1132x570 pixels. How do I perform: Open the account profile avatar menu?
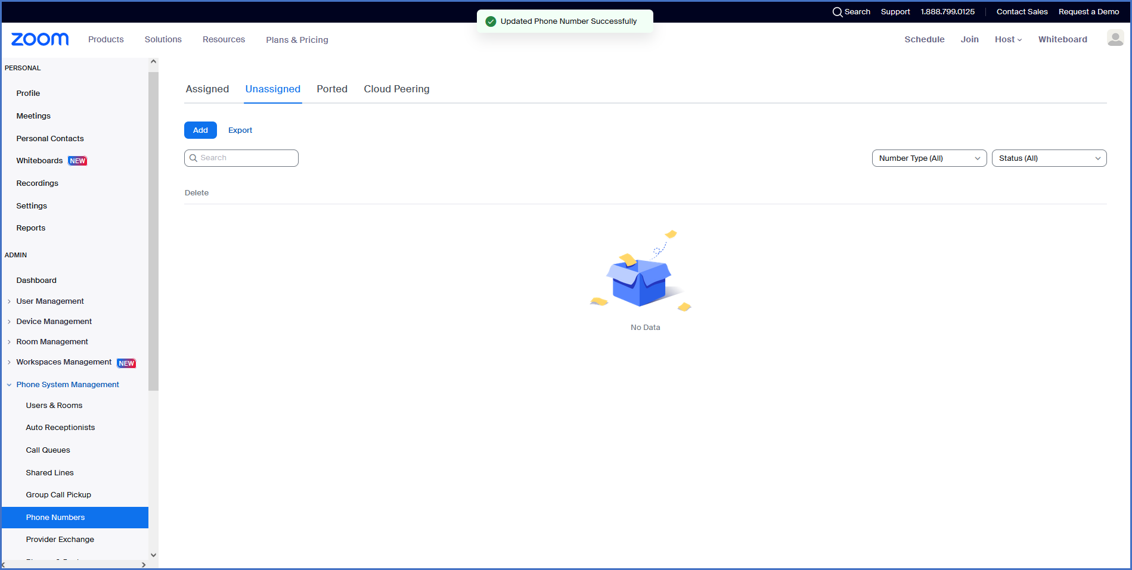[1115, 38]
